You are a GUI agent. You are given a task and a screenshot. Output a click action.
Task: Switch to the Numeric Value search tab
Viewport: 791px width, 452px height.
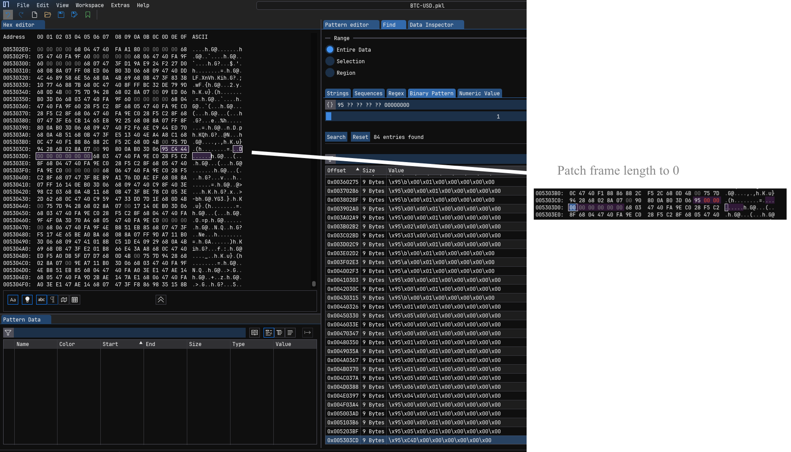point(479,94)
